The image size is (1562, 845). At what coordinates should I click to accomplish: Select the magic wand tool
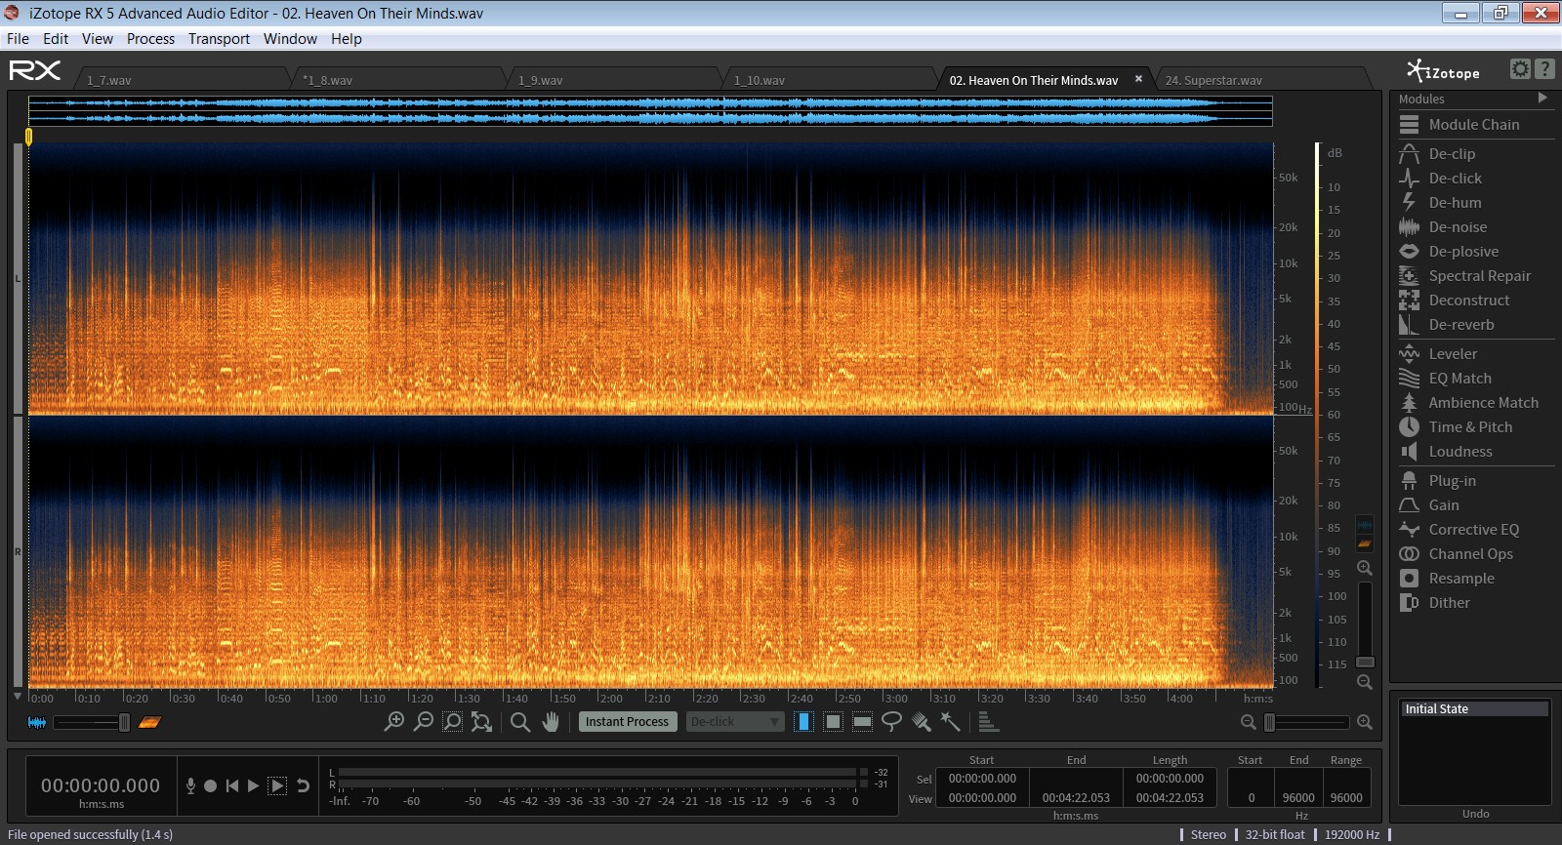coord(950,722)
